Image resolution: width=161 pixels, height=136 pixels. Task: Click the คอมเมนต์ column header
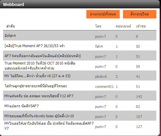(x=123, y=26)
